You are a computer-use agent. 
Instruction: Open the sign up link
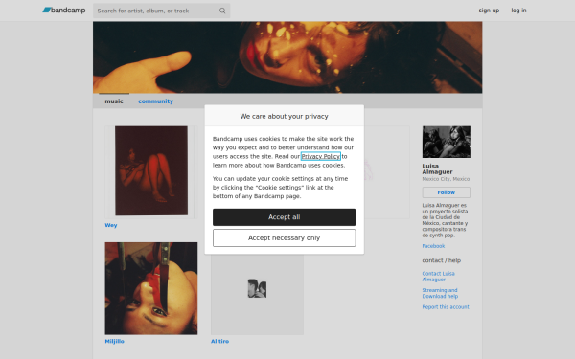pyautogui.click(x=489, y=11)
